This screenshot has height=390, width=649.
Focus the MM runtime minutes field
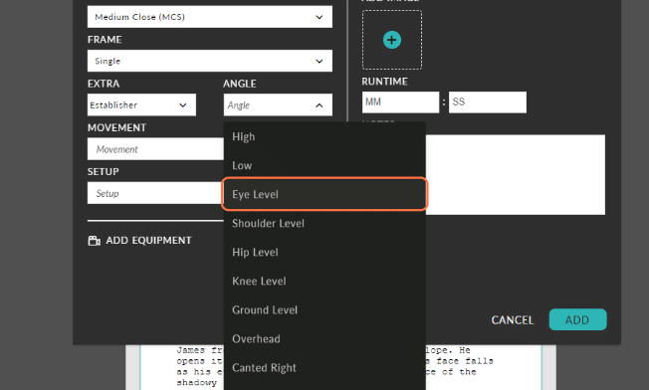click(x=400, y=102)
